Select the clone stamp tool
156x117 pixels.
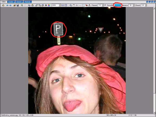tap(89, 5)
